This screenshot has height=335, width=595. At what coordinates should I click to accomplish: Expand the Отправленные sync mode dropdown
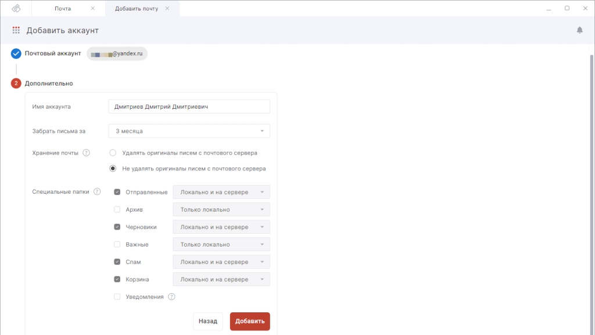coord(221,192)
